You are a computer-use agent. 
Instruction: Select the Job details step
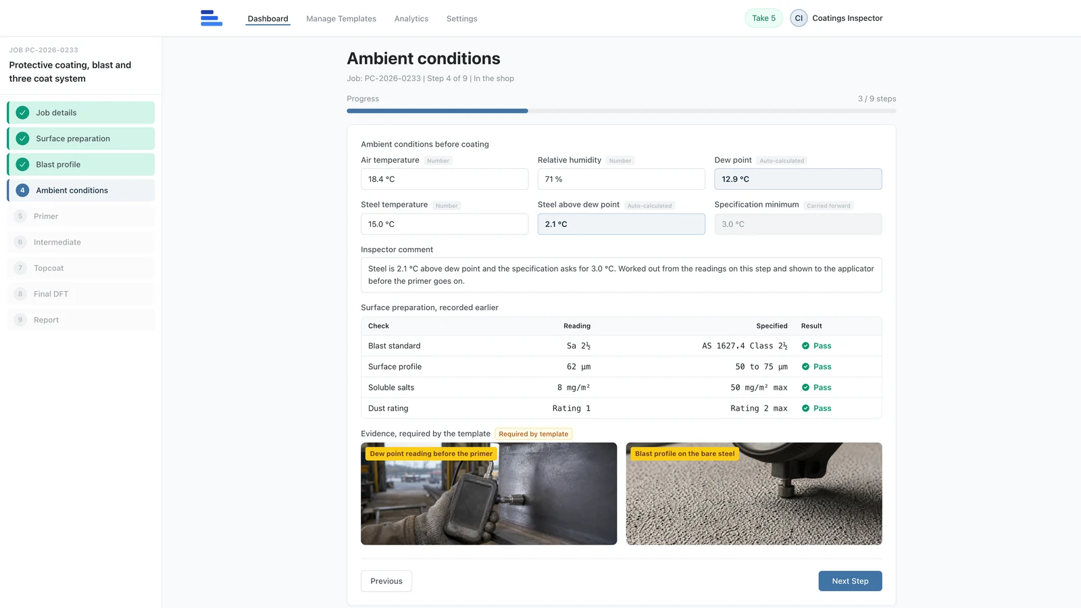click(81, 113)
